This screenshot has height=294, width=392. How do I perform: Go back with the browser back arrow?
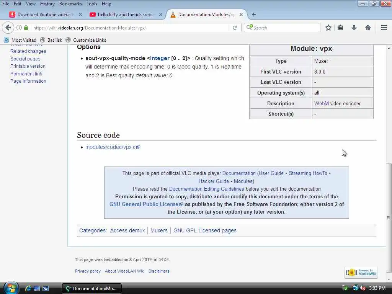[8, 28]
